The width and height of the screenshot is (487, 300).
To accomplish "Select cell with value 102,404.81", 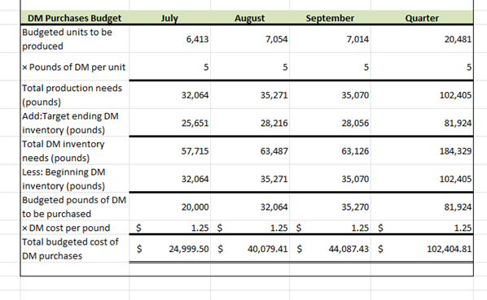I will tap(422, 249).
